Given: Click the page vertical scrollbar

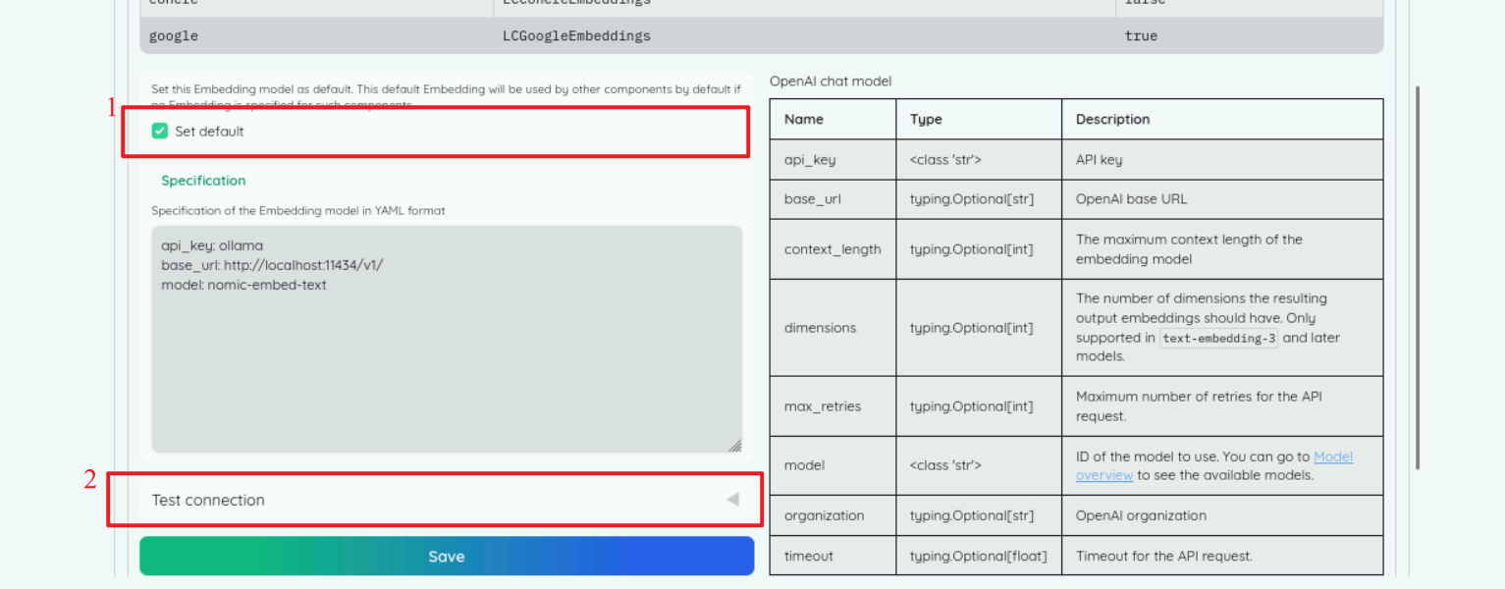Looking at the screenshot, I should pyautogui.click(x=1417, y=278).
